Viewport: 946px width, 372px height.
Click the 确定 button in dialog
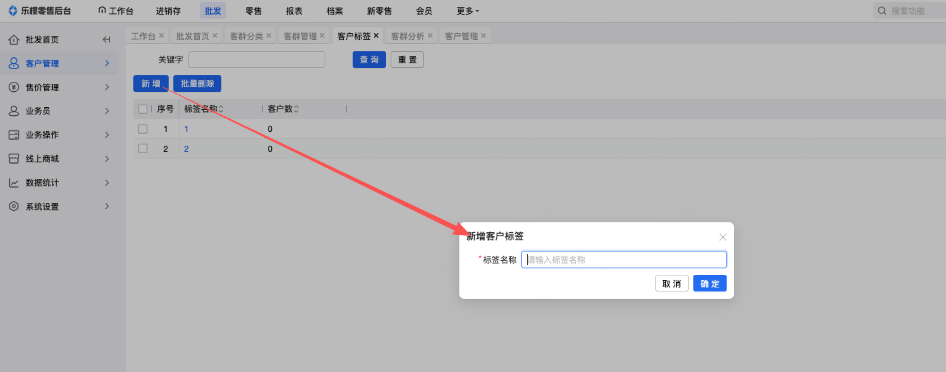point(710,283)
